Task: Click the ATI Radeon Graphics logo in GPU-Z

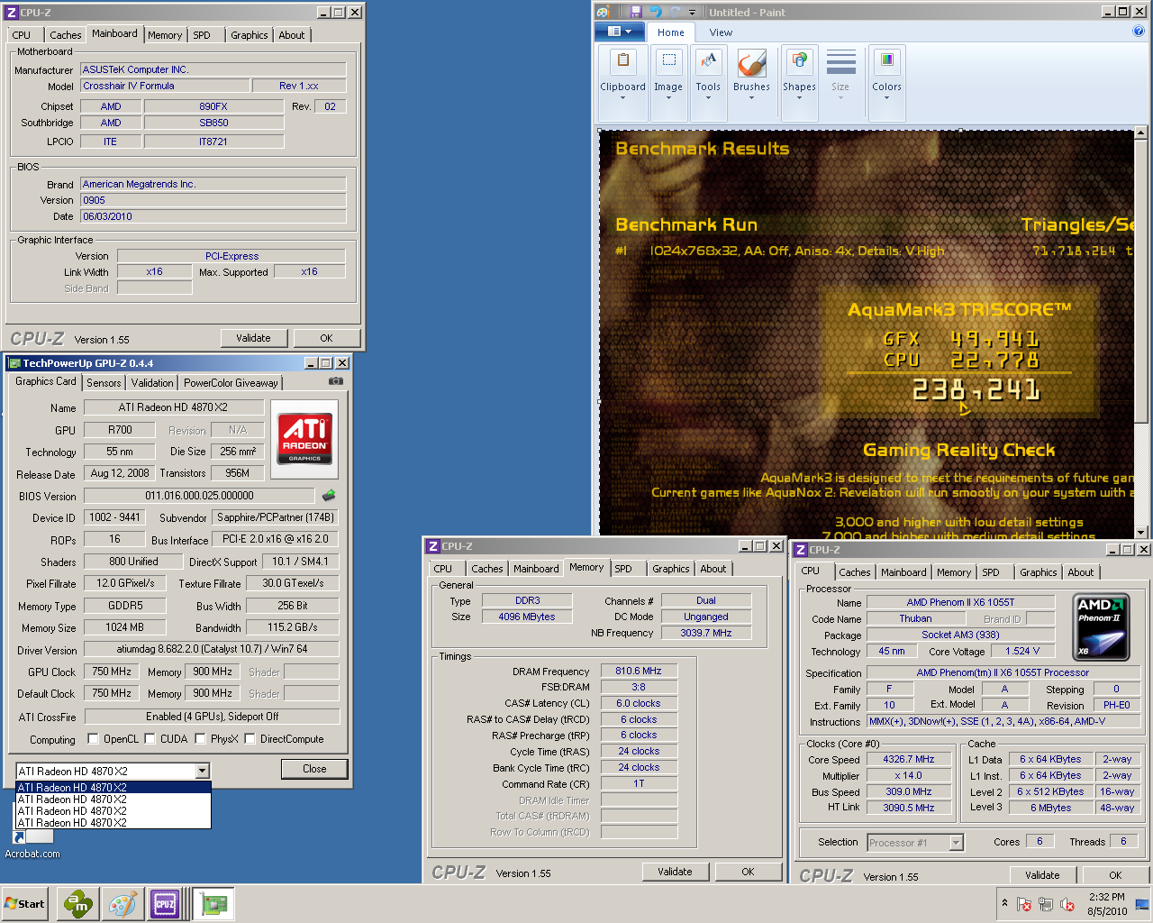Action: click(x=304, y=439)
